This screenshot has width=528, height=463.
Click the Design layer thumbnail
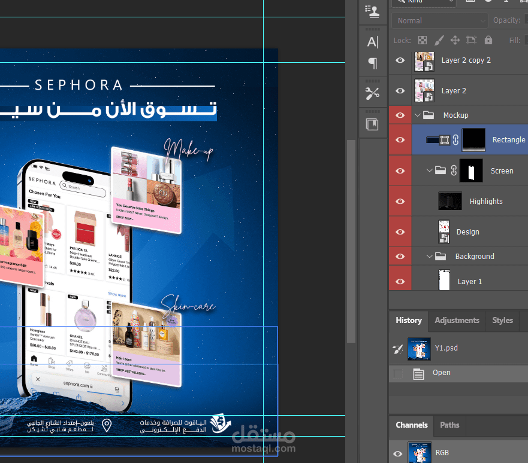[444, 231]
